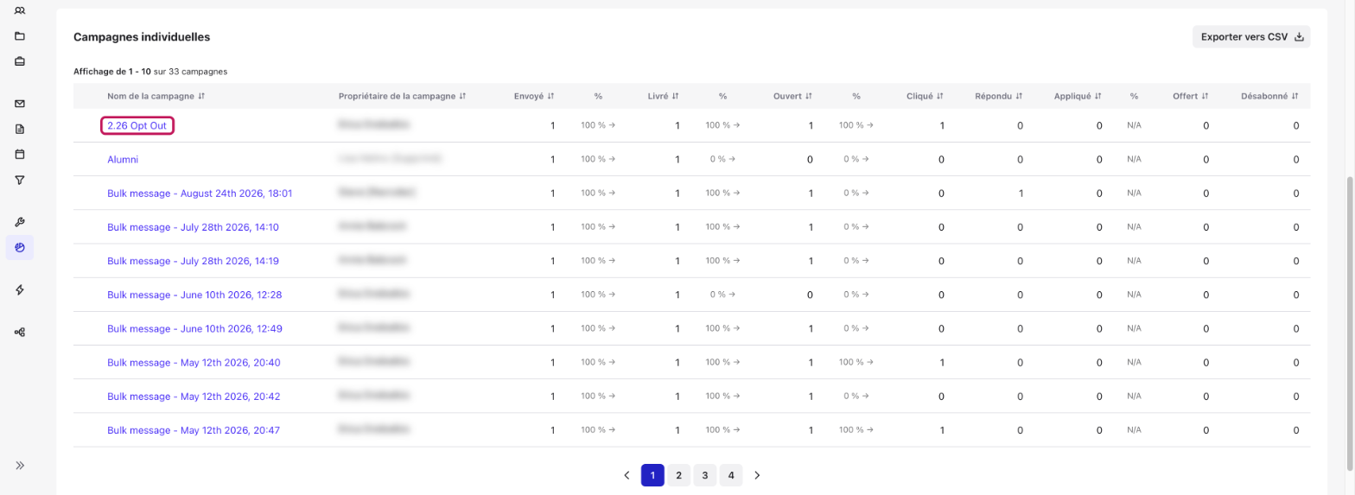Viewport: 1355px width, 495px height.
Task: Open the envelope mail icon in sidebar
Action: pyautogui.click(x=20, y=104)
